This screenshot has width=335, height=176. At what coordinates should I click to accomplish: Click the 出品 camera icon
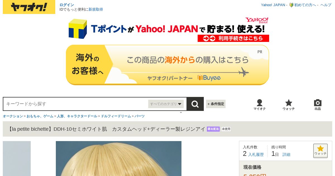click(x=318, y=105)
